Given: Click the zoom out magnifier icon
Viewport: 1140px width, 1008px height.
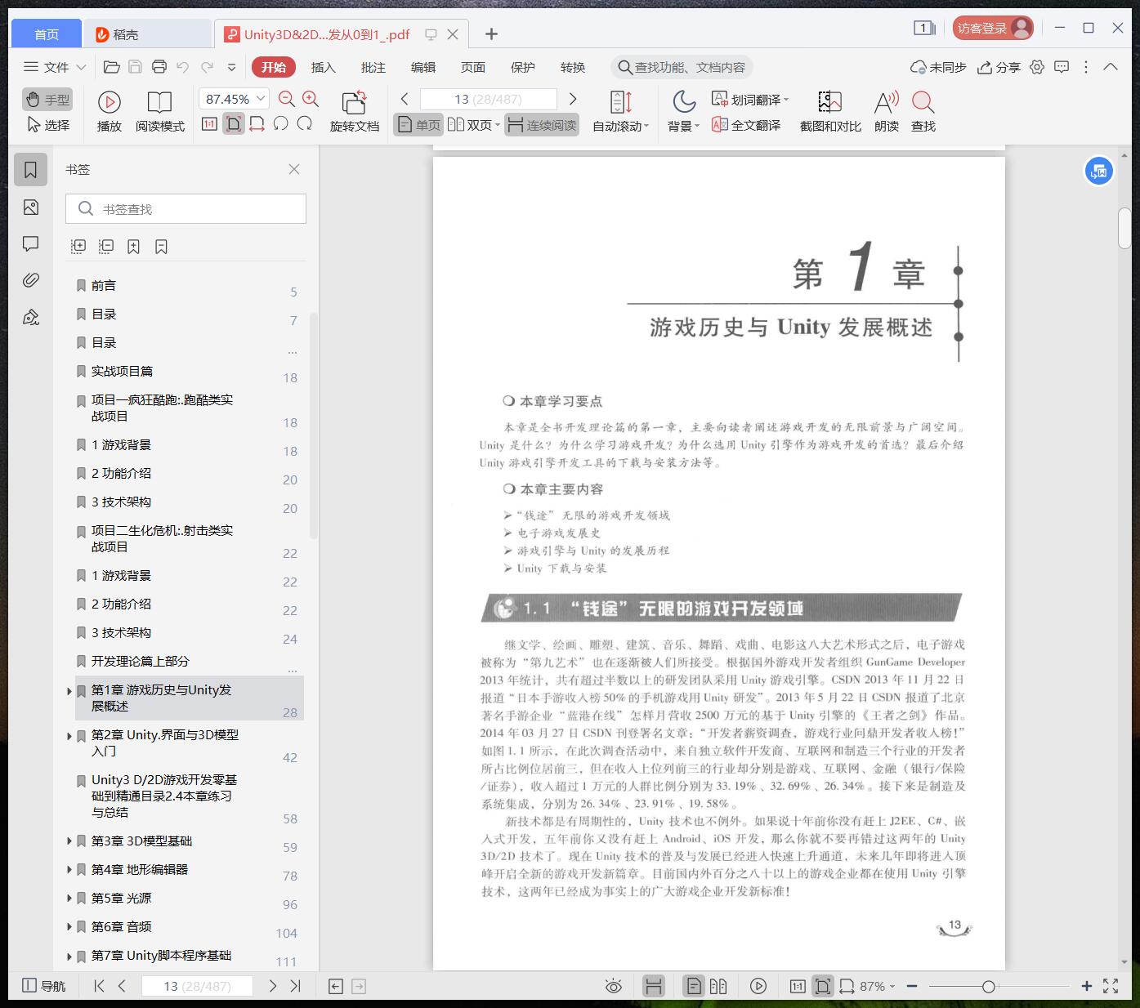Looking at the screenshot, I should point(286,99).
